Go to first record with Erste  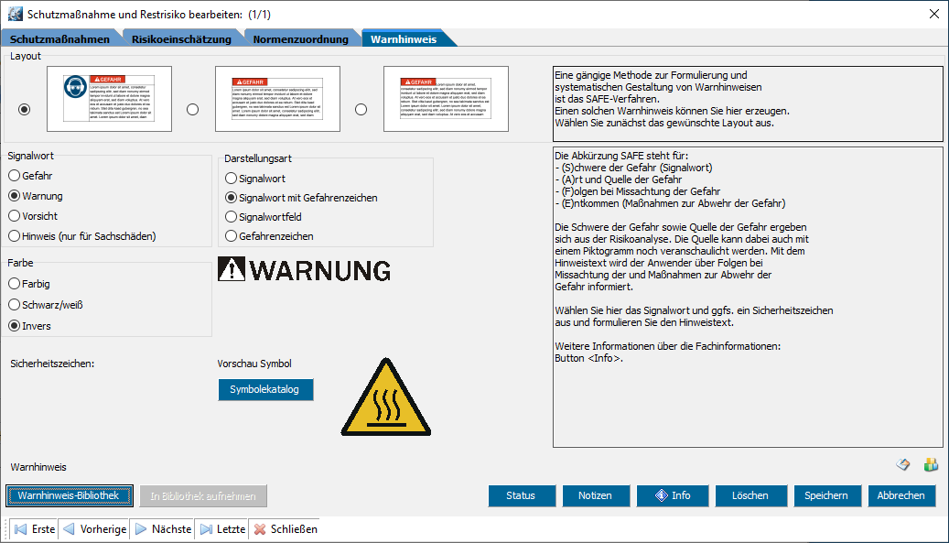[35, 529]
